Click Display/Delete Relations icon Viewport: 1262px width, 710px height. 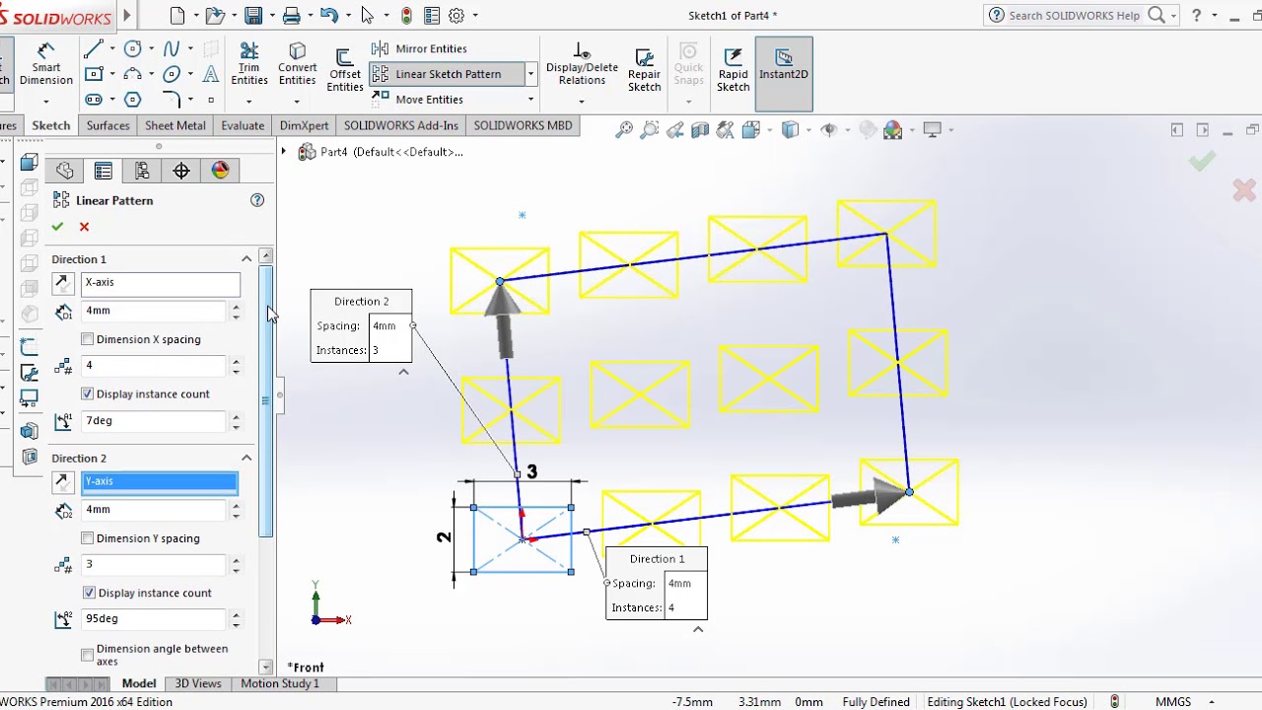coord(582,64)
